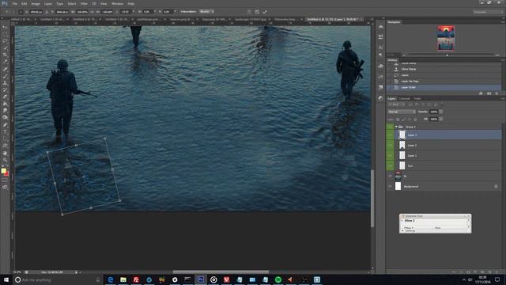Image resolution: width=506 pixels, height=285 pixels.
Task: Switch to the Channels tab
Action: 404,98
